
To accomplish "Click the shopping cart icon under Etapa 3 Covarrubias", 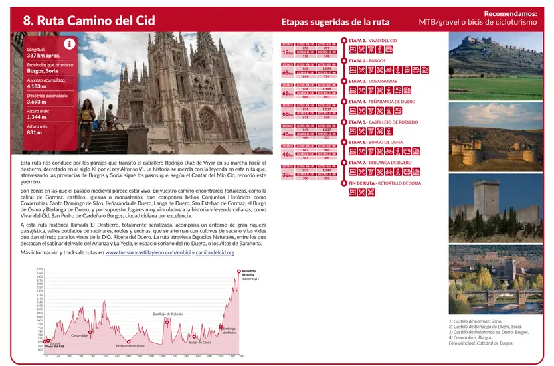I will coord(371,90).
